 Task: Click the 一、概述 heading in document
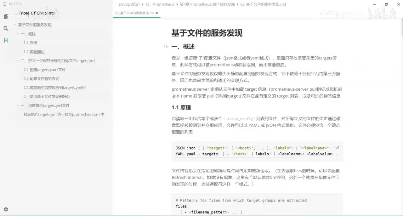[x=183, y=47]
